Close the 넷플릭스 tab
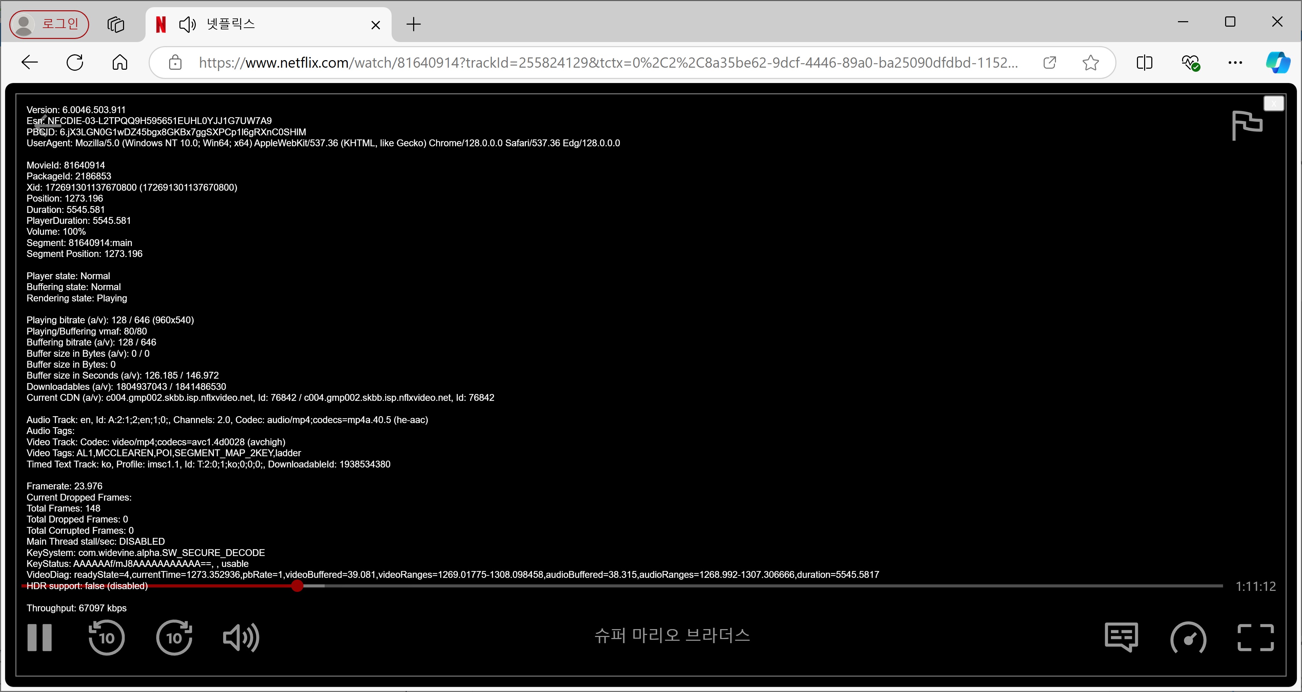This screenshot has width=1302, height=692. [x=376, y=25]
